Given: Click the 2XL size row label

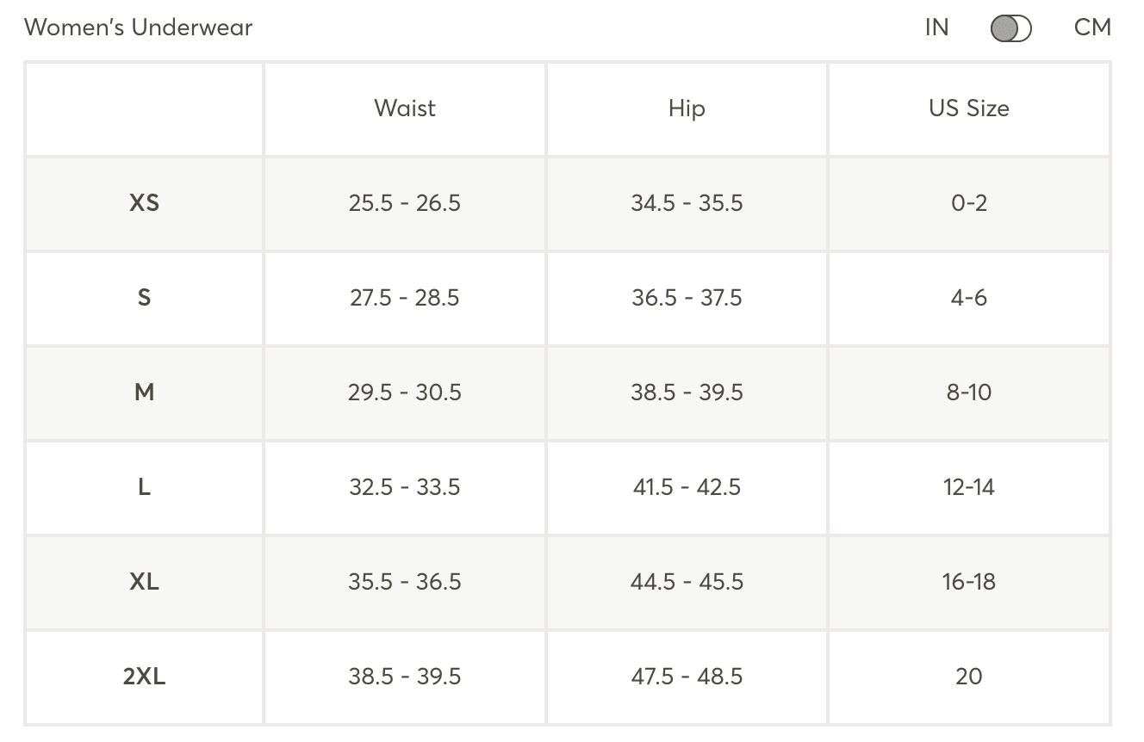Looking at the screenshot, I should click(x=144, y=677).
